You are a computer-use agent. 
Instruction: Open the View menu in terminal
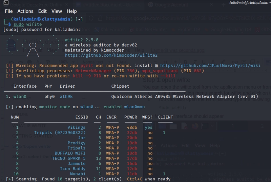coord(57,11)
